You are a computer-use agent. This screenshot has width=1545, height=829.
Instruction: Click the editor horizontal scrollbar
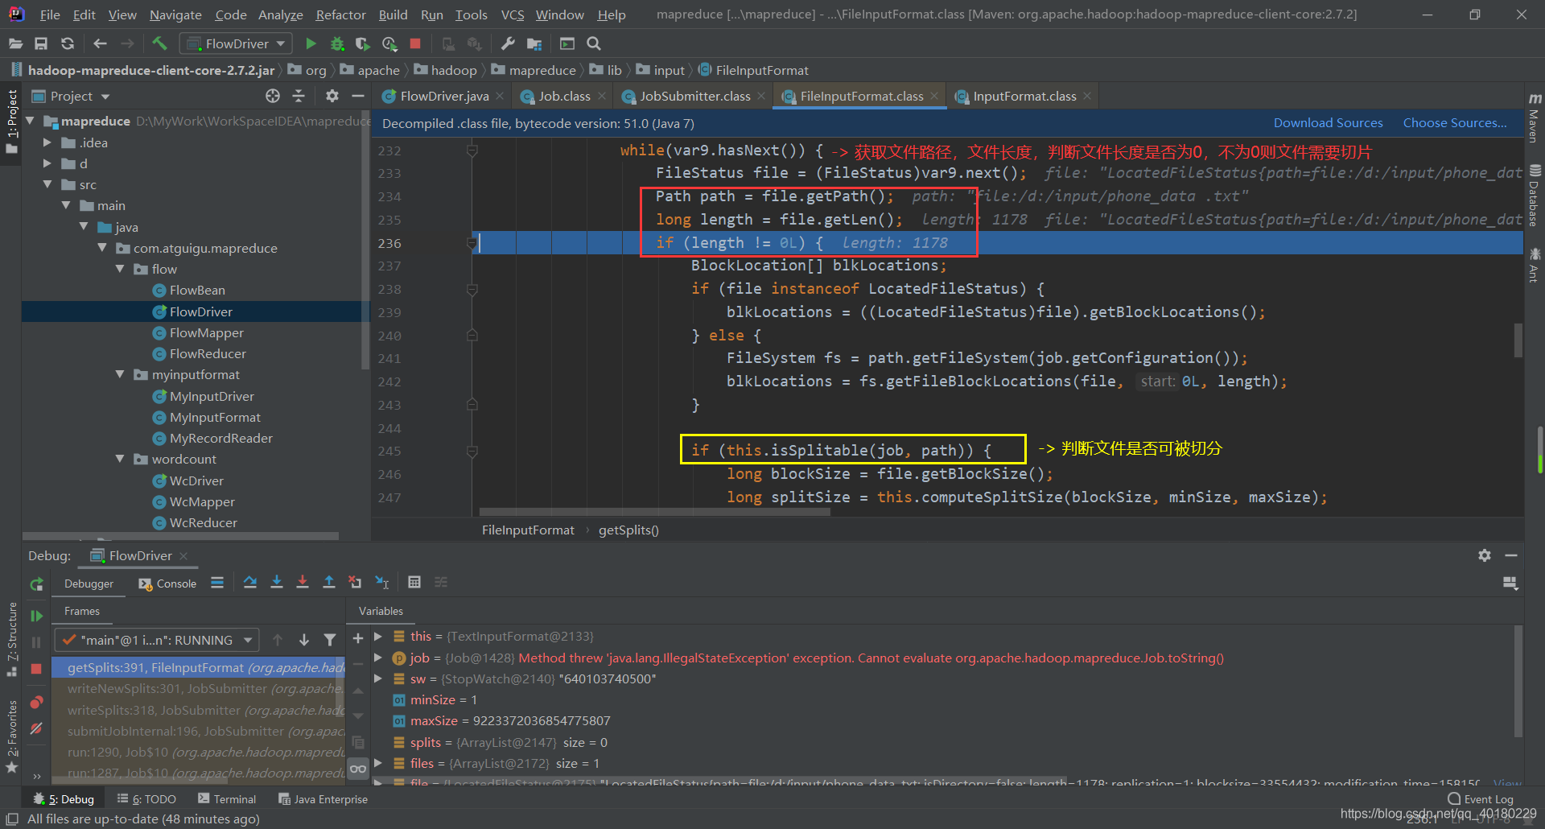tap(654, 512)
